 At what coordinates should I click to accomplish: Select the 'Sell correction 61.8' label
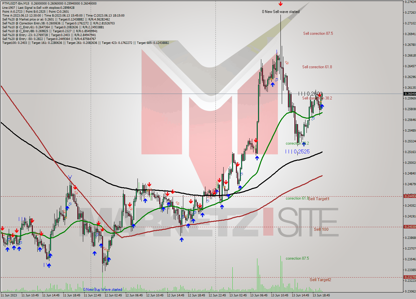click(317, 67)
